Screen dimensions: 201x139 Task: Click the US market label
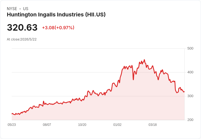click(x=26, y=9)
